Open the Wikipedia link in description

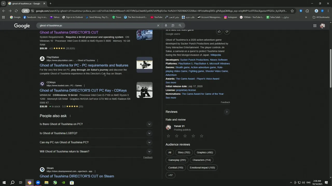tap(216, 55)
